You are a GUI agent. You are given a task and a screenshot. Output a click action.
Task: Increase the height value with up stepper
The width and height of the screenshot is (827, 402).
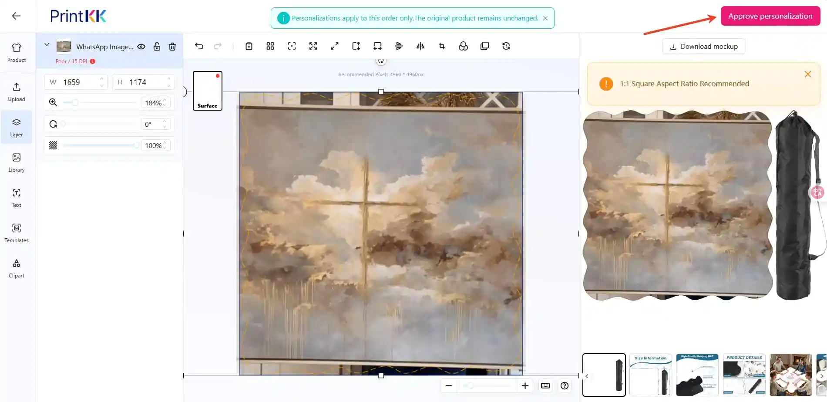tap(168, 79)
